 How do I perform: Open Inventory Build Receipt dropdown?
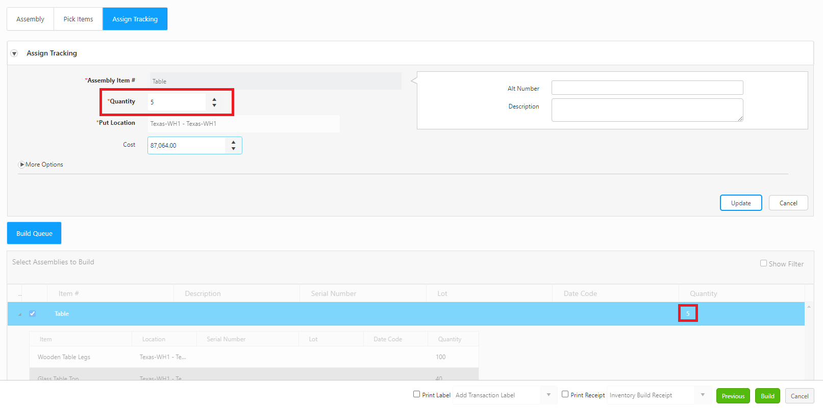click(x=703, y=395)
